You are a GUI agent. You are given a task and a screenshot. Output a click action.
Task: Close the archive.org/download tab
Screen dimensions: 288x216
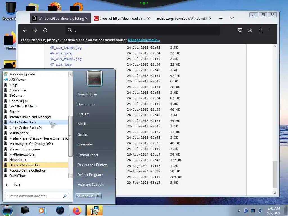click(210, 18)
